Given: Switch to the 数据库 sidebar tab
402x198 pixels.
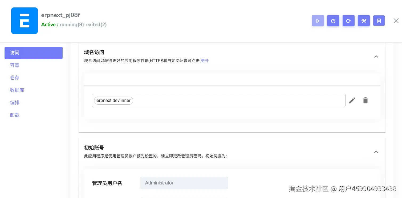Looking at the screenshot, I should coord(34,90).
